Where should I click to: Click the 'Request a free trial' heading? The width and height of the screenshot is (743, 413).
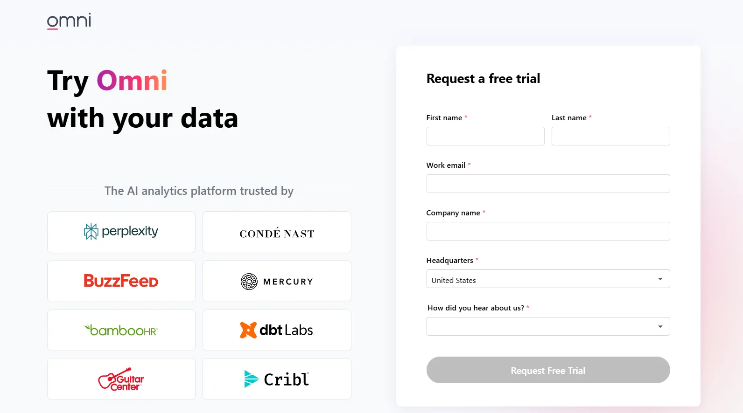[483, 79]
